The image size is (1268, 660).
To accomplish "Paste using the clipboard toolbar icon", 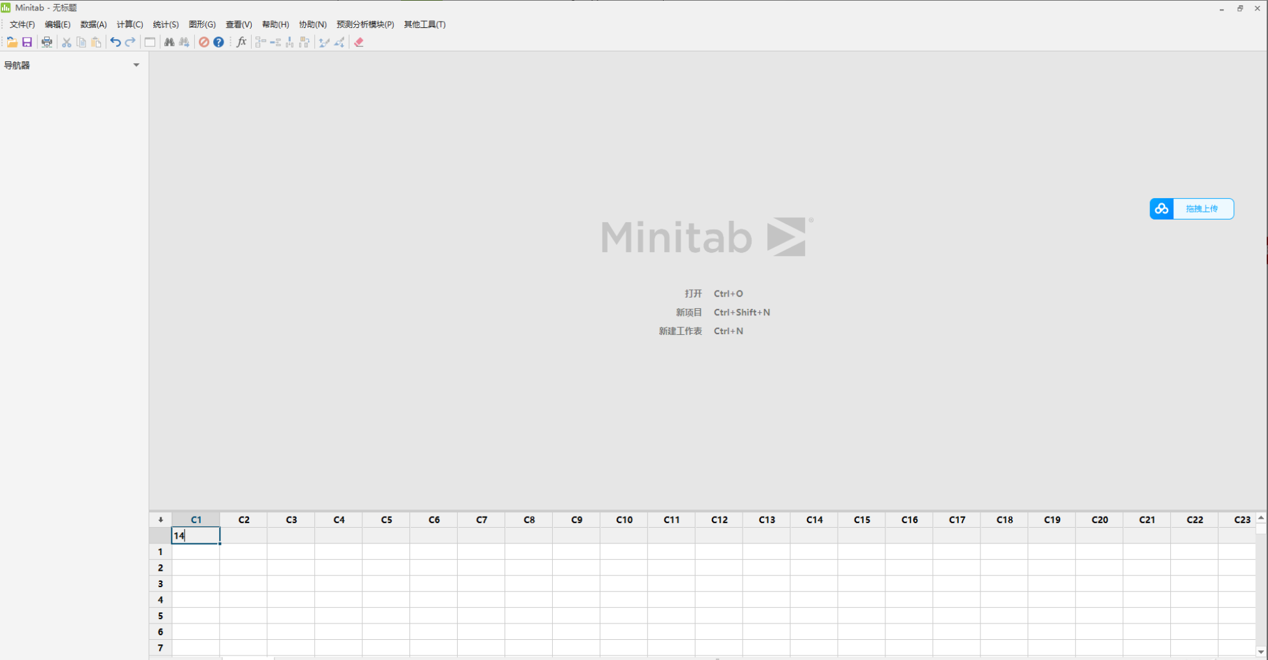I will point(96,42).
